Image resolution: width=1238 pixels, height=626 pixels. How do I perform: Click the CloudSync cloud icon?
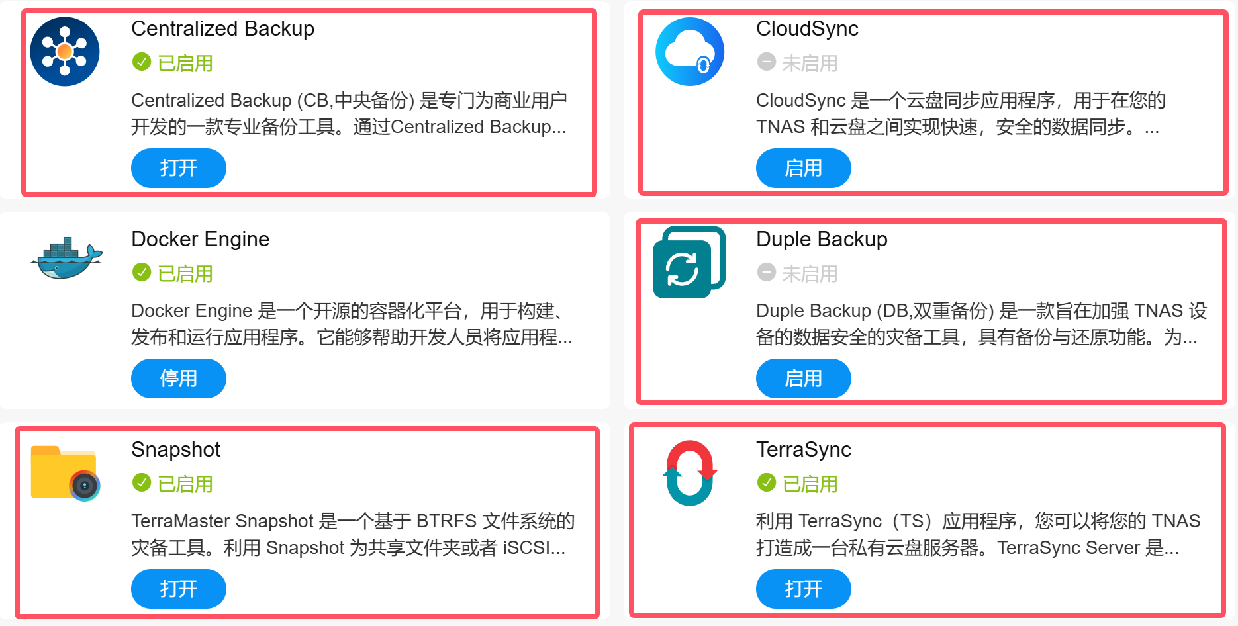(x=690, y=52)
